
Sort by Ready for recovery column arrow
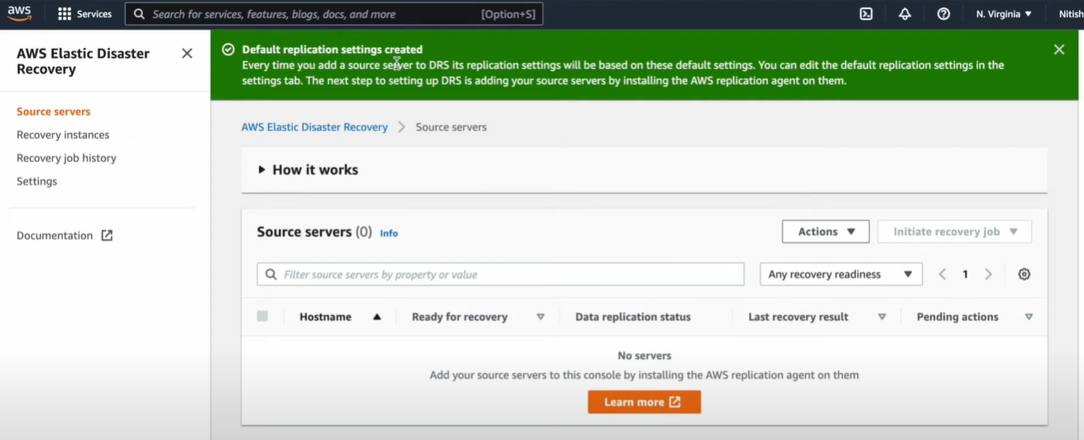[x=540, y=317]
